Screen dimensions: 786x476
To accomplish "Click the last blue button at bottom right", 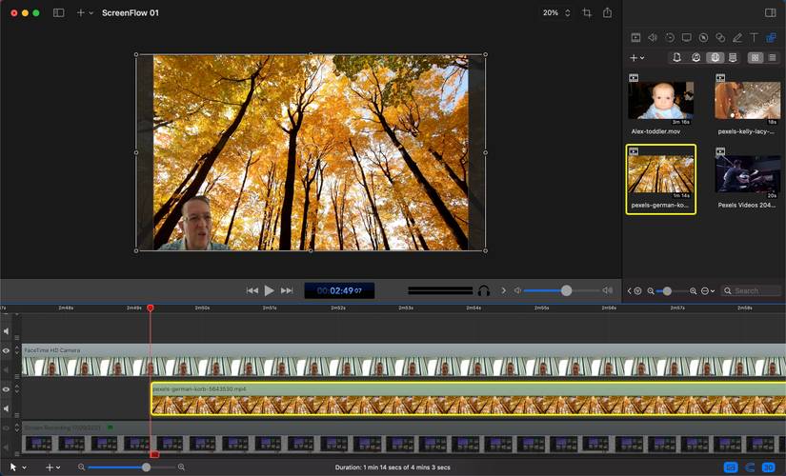I will pos(769,467).
